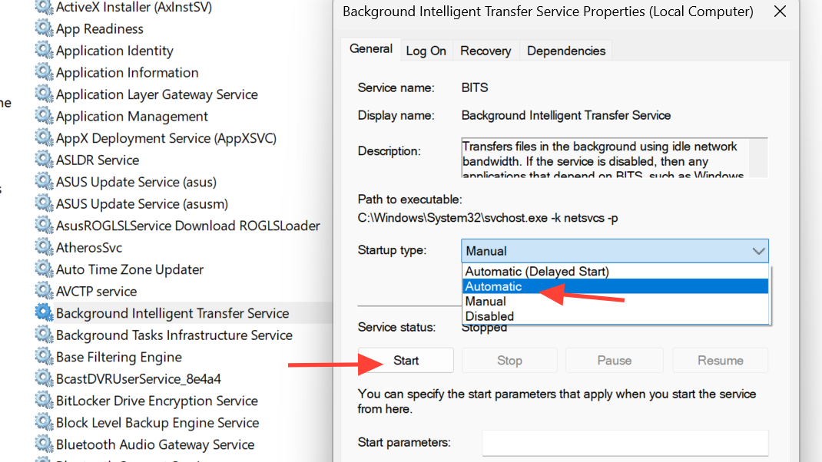
Task: Click the BitLocker Drive Encryption Service icon
Action: pos(45,401)
